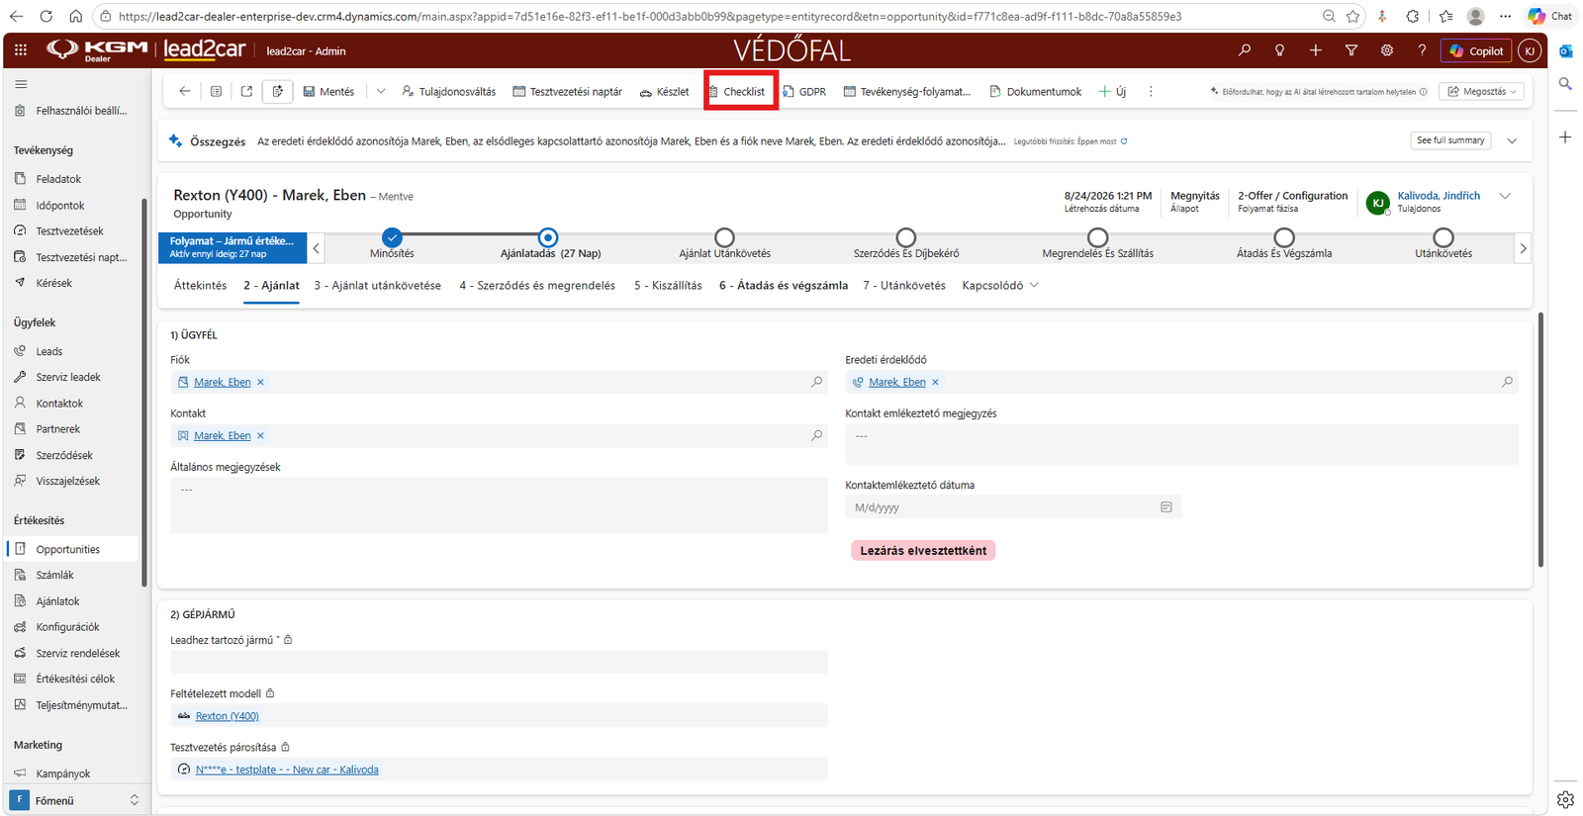Switch to the 3 - Ajánlat utánkövetése tab
The image size is (1583, 816).
377,285
